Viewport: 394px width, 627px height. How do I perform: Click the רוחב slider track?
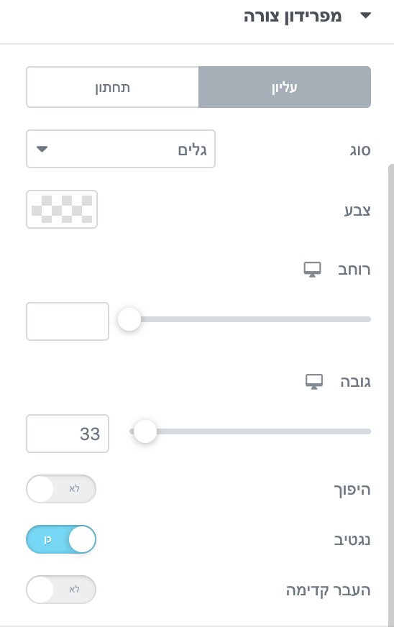tap(250, 319)
